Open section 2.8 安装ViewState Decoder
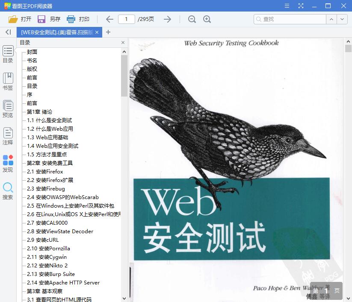The width and height of the screenshot is (352, 302). 60,231
